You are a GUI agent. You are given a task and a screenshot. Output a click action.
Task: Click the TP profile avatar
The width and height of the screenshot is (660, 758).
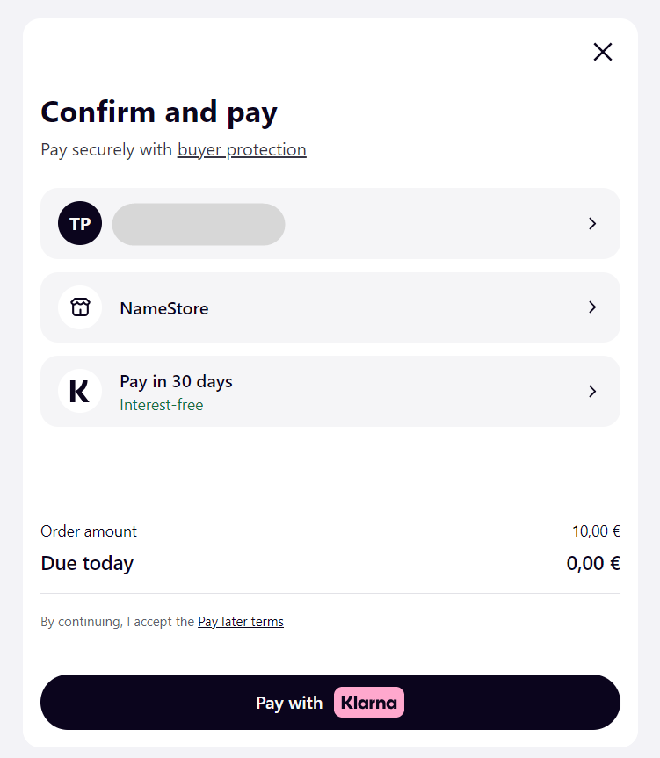[x=80, y=224]
